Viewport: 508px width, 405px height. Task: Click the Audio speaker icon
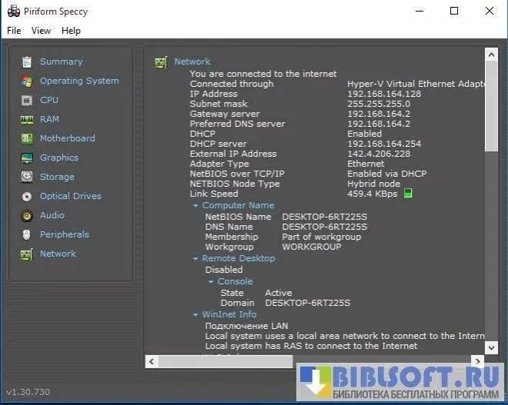(x=27, y=215)
